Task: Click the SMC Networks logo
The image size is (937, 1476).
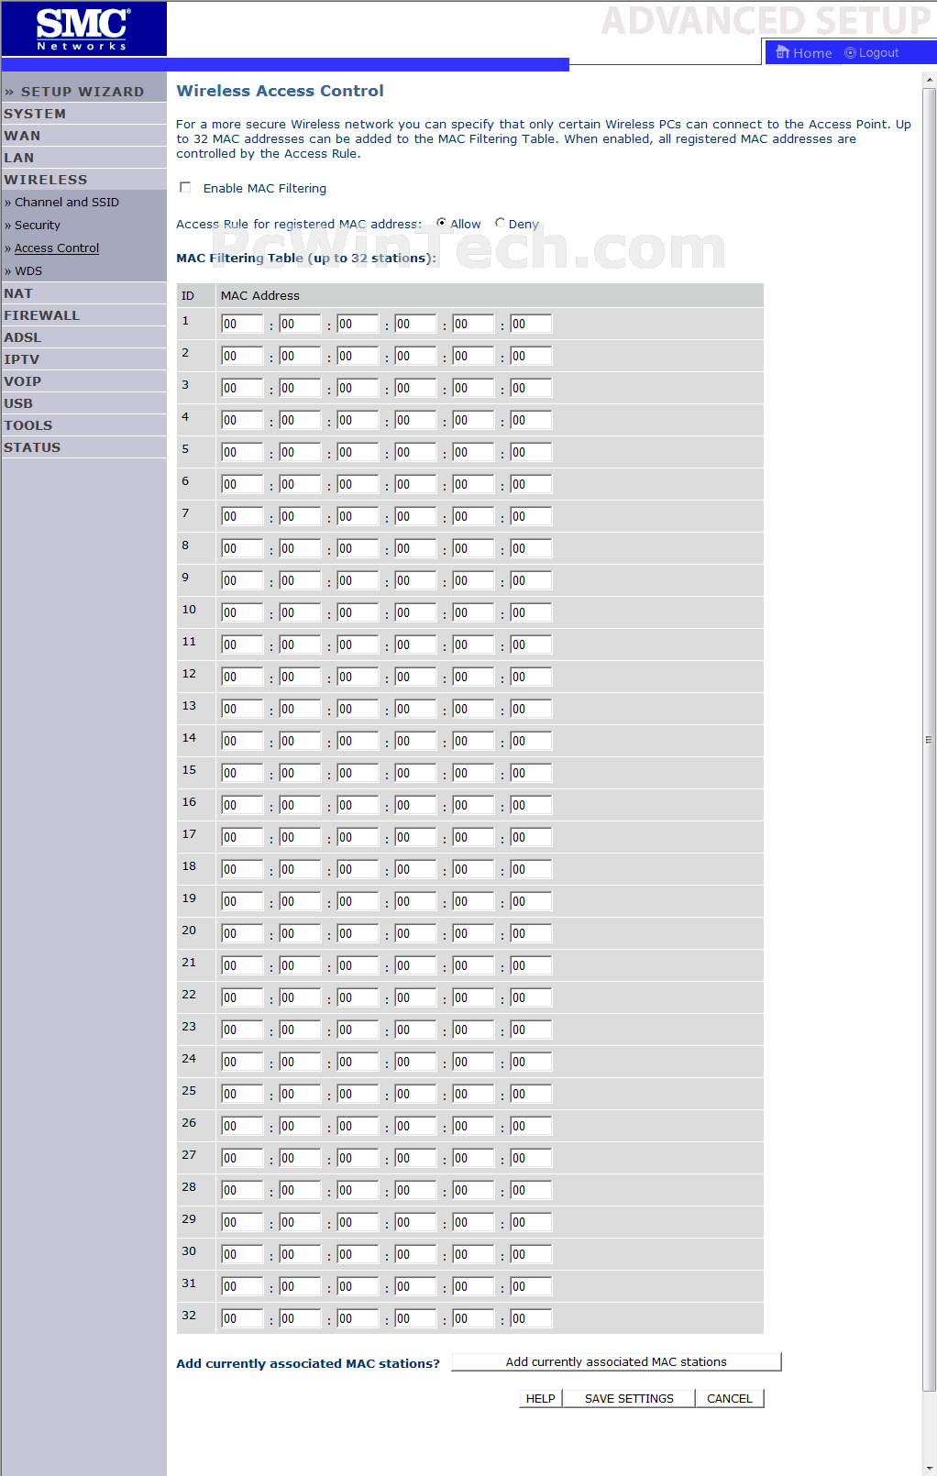Action: (x=83, y=28)
